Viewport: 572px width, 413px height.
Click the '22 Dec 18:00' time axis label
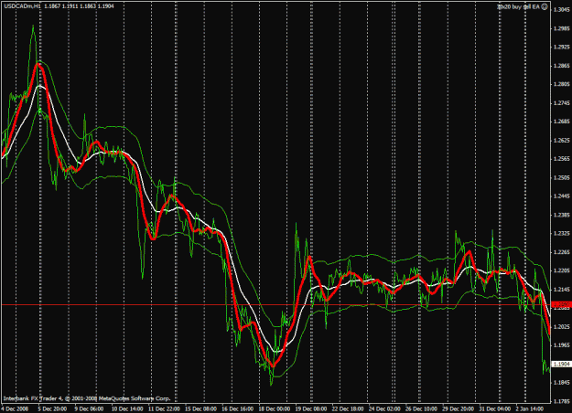coord(348,408)
